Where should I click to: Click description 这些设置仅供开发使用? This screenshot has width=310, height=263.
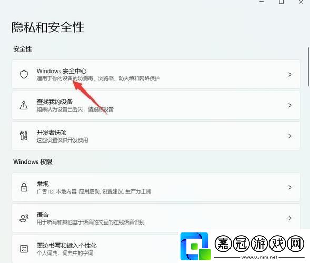62,140
